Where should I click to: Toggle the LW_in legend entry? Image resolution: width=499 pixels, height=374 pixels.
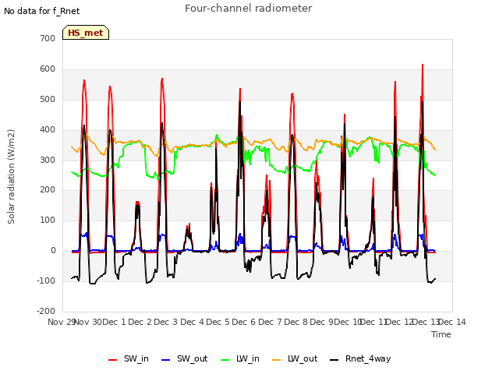point(240,358)
